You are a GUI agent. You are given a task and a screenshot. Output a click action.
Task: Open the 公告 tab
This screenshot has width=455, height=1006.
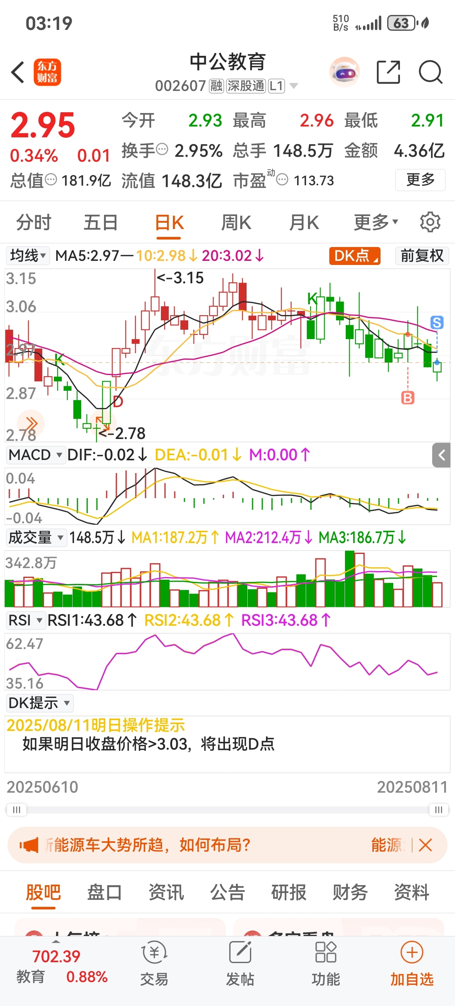tap(227, 892)
